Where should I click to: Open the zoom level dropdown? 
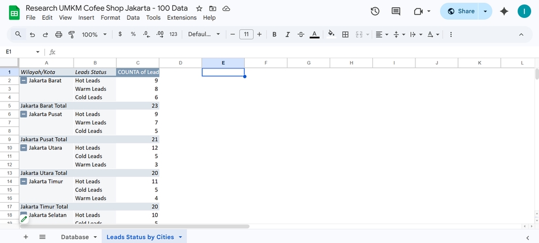[94, 34]
